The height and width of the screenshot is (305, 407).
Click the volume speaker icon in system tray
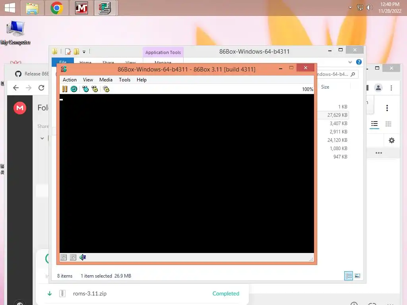coord(369,8)
